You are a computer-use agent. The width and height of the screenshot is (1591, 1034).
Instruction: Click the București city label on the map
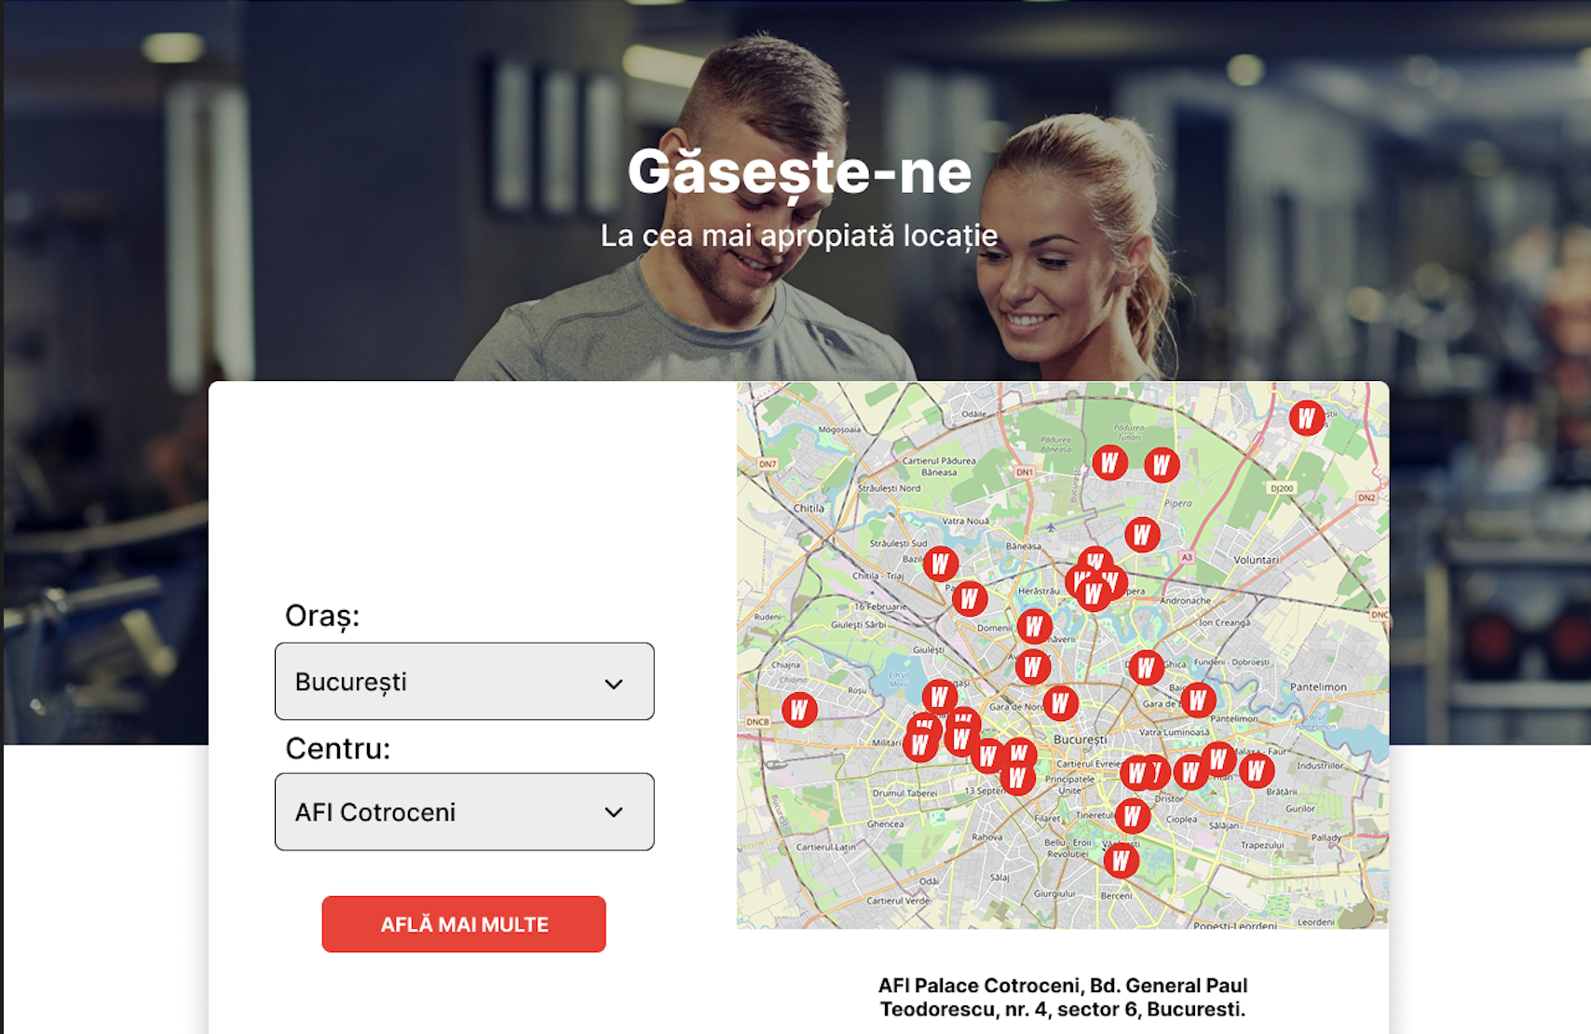pos(1081,740)
